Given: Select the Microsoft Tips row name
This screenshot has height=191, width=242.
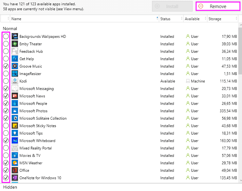Looking at the screenshot, I should 31,133.
